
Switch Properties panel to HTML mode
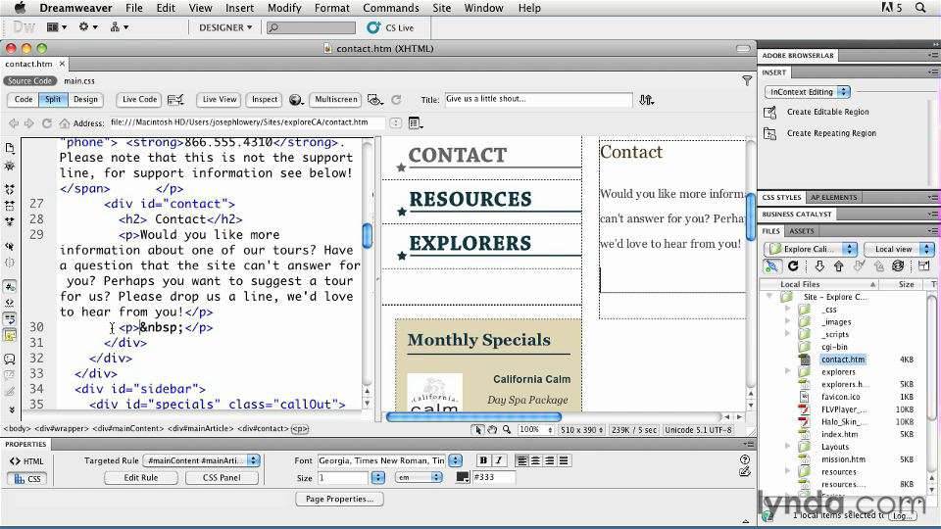click(27, 461)
